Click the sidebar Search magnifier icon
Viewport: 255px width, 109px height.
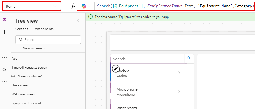coord(5,70)
